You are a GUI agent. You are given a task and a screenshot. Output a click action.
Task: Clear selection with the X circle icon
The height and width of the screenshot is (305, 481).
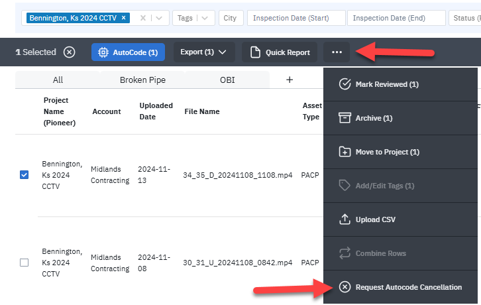point(70,52)
